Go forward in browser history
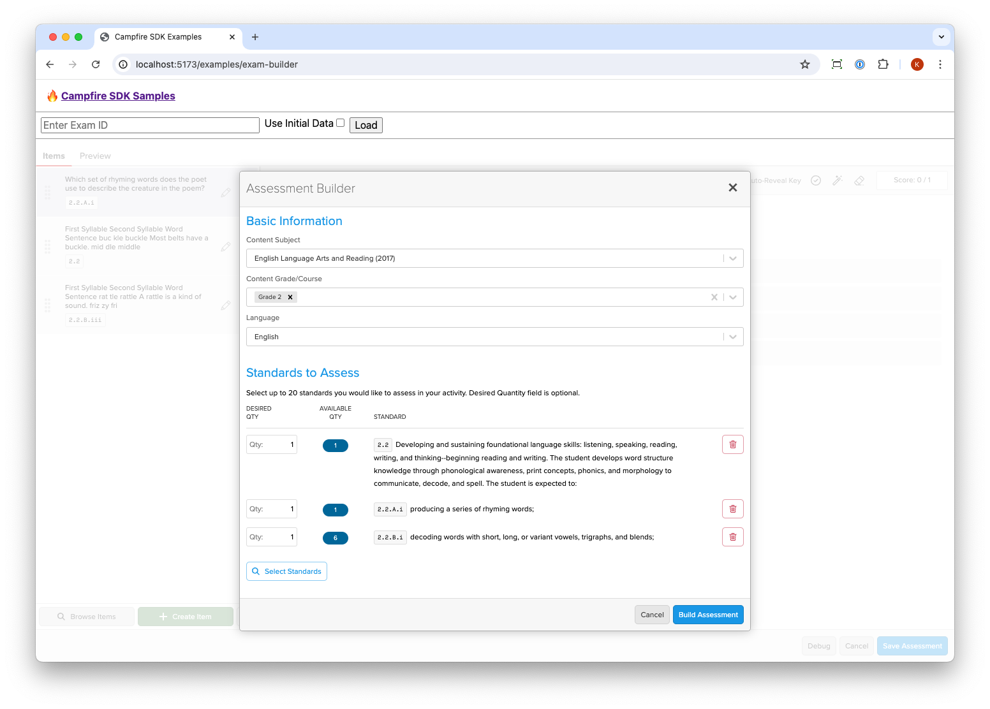Screen dimensions: 990x709 pos(73,64)
